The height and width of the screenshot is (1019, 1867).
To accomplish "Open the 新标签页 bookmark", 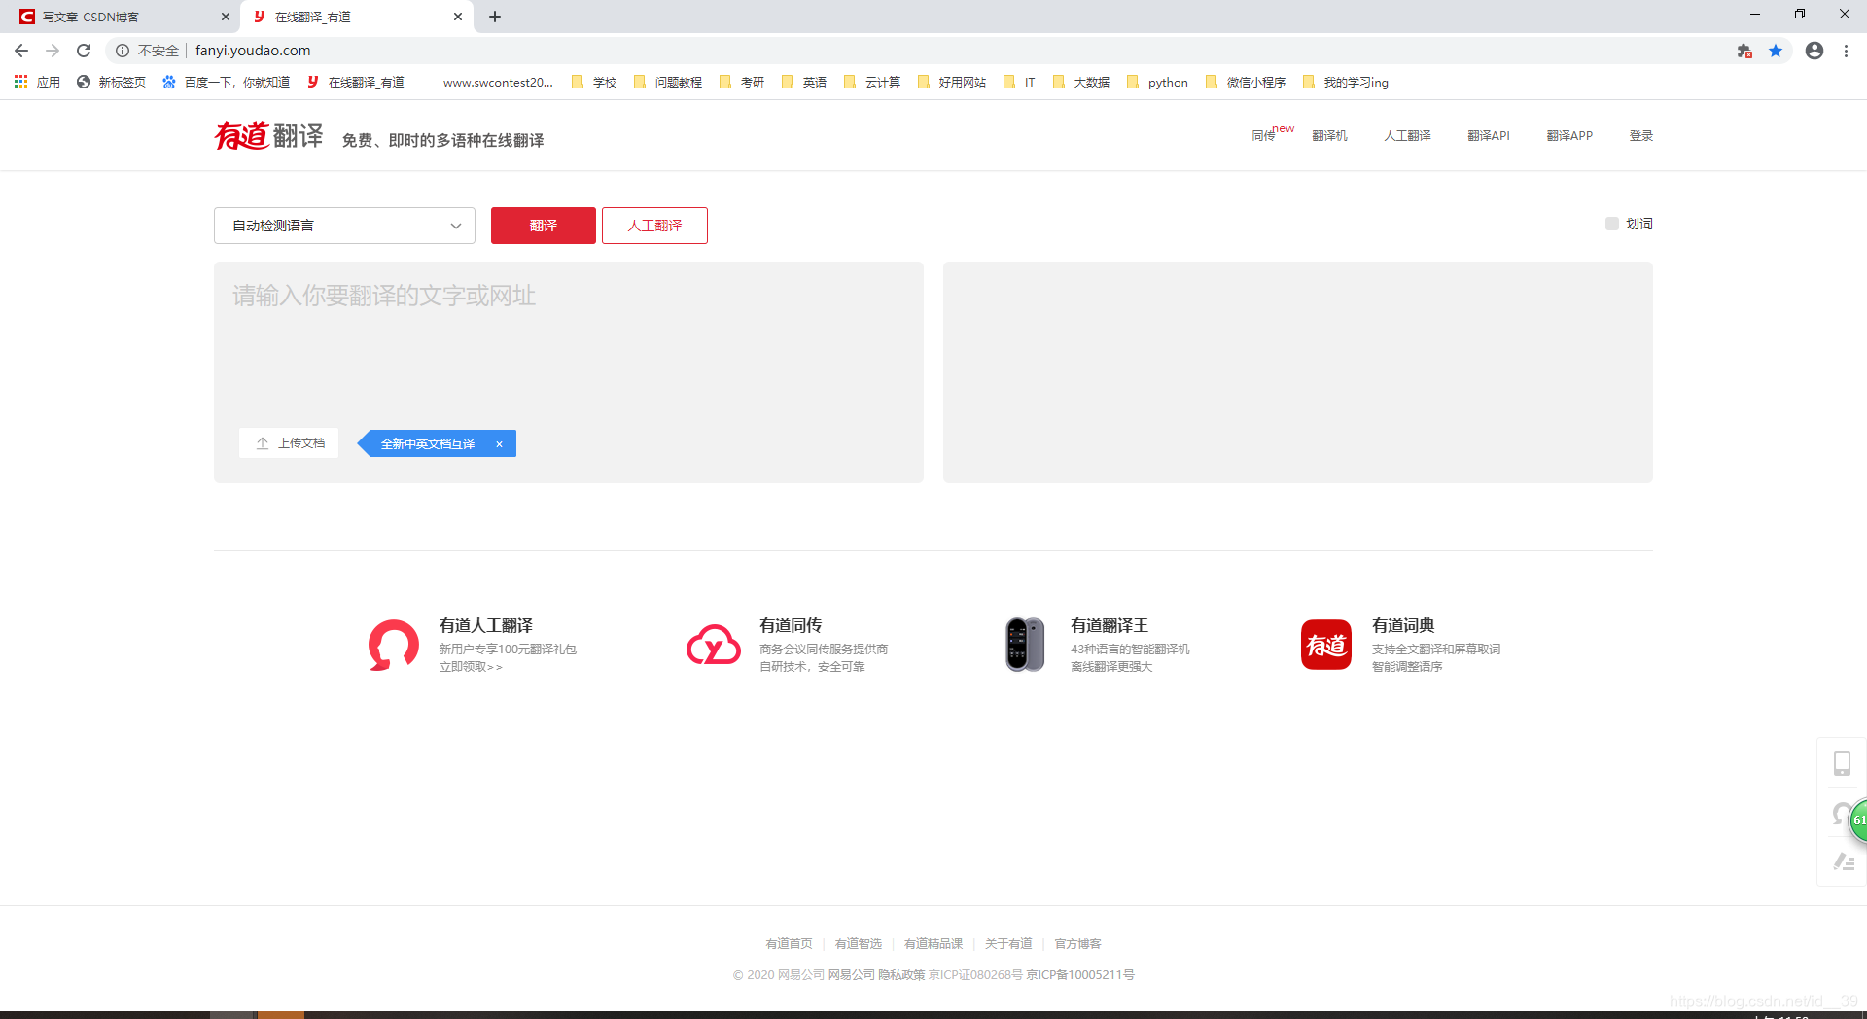I will point(112,82).
